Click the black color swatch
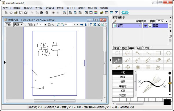The height and width of the screenshot is (111, 174). tap(167, 102)
